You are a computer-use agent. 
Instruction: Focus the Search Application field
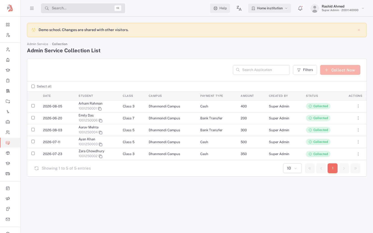(261, 70)
